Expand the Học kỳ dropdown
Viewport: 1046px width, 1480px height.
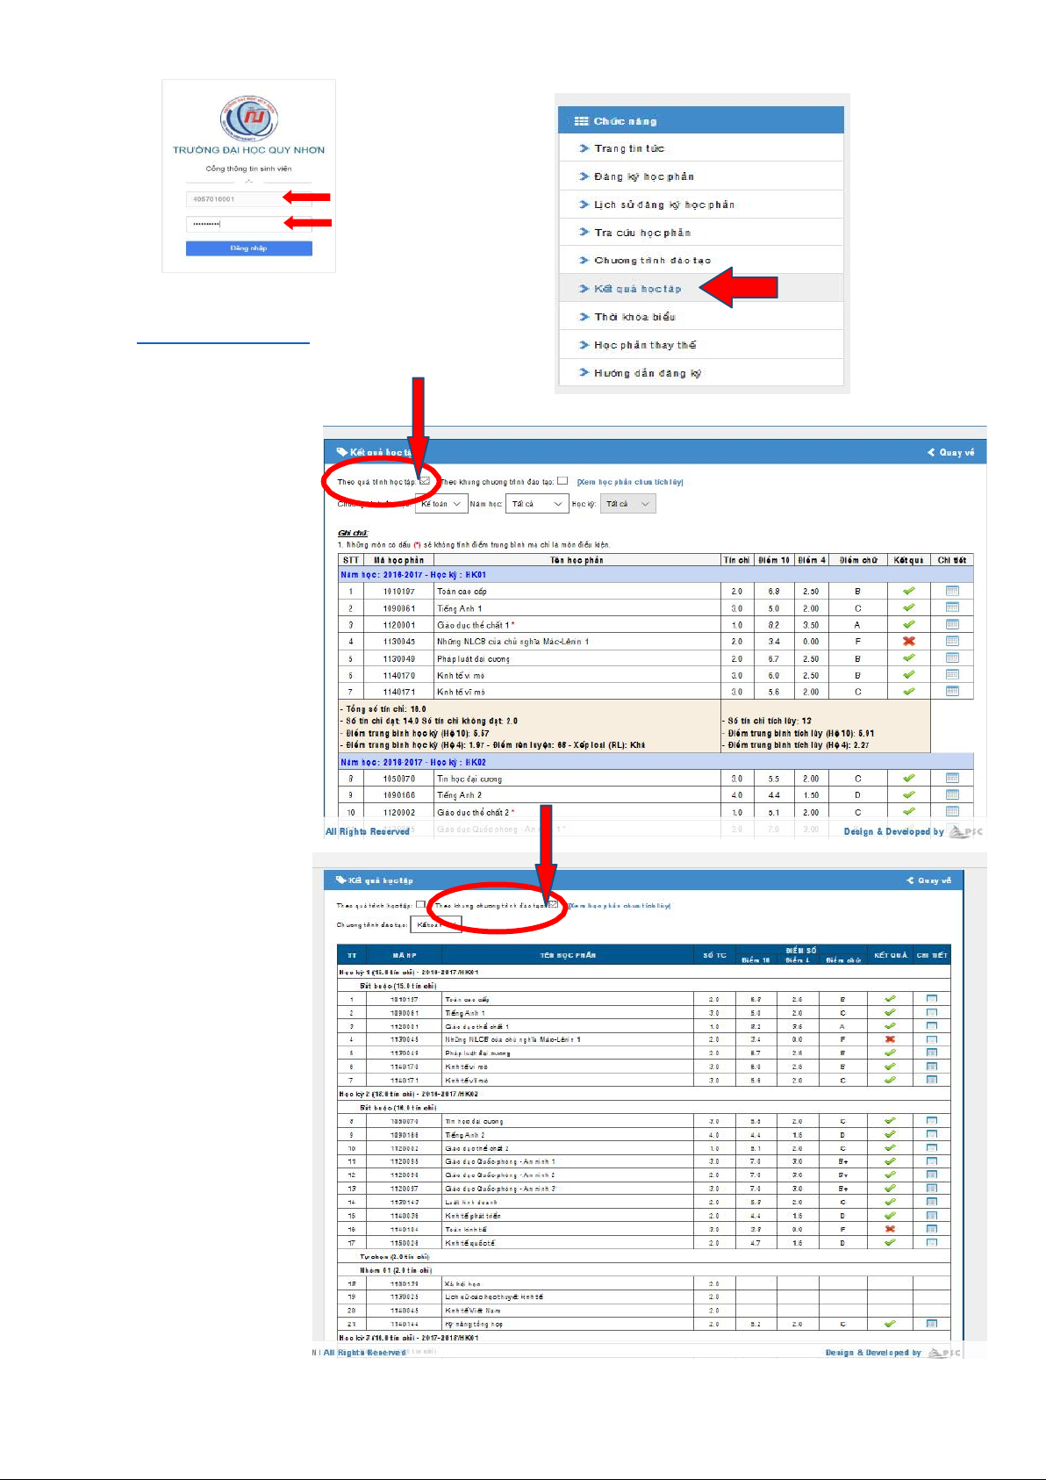pyautogui.click(x=628, y=504)
